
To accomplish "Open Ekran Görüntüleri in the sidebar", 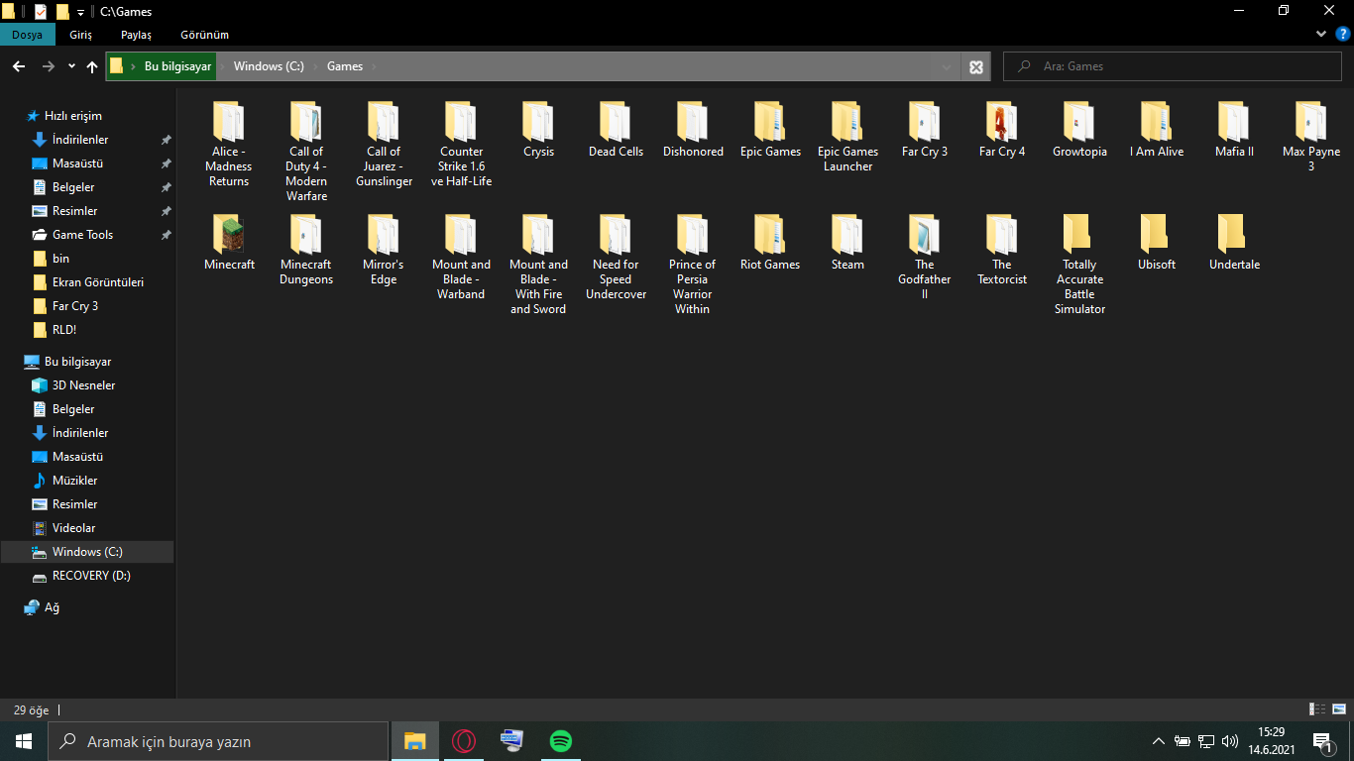I will [x=98, y=282].
